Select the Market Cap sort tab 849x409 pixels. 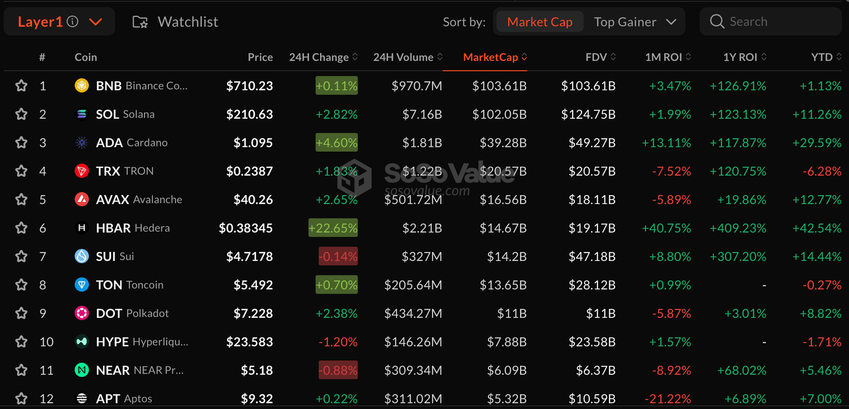pyautogui.click(x=539, y=22)
